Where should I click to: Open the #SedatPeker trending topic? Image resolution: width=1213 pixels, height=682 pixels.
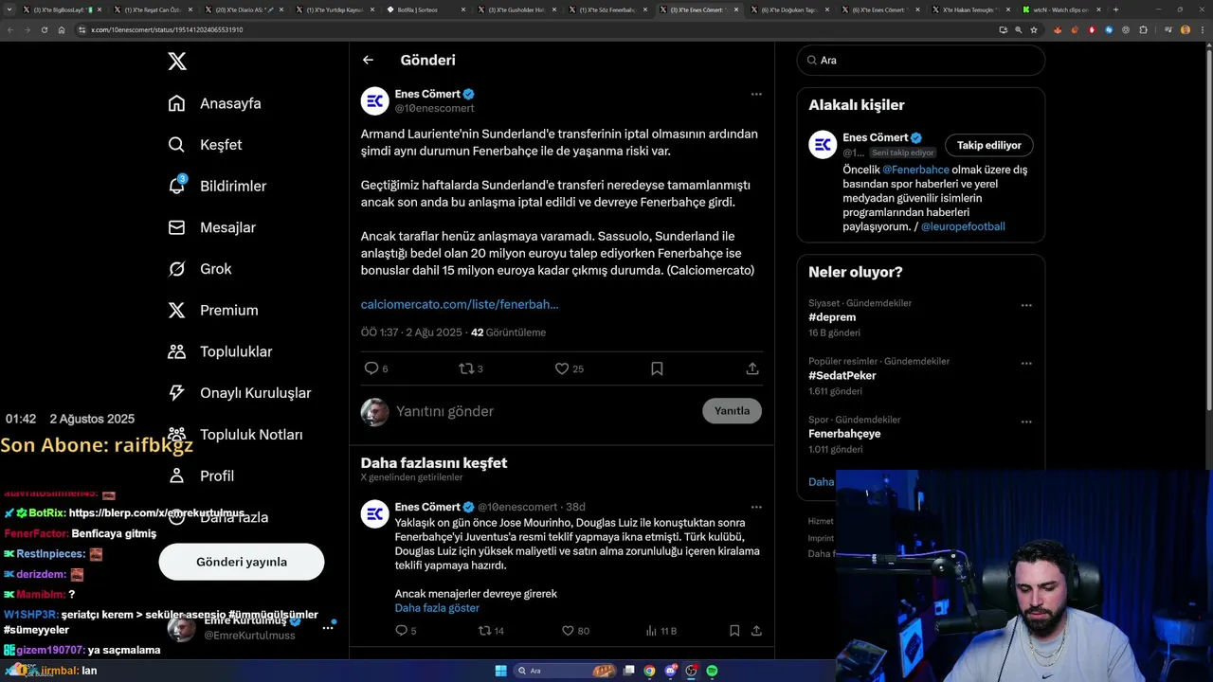click(842, 375)
